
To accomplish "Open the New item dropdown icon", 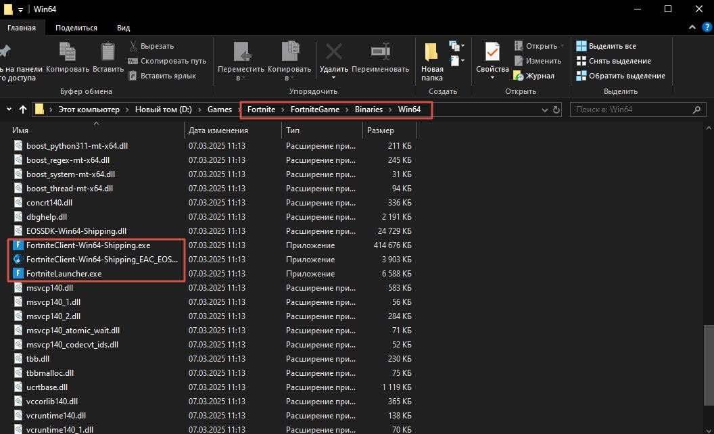I will 456,45.
